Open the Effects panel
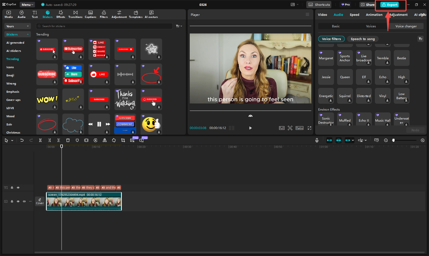Screen dimensions: 429x256 click(61, 14)
